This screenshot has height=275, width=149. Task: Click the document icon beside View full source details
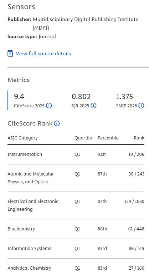click(x=10, y=54)
